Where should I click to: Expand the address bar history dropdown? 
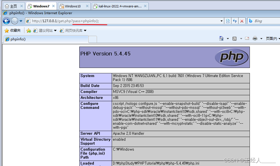click(221, 21)
